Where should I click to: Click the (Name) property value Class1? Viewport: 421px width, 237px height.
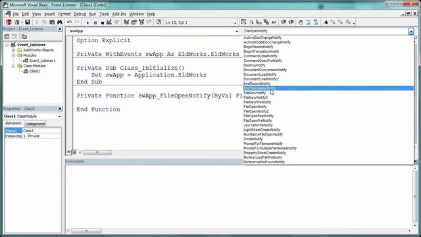point(41,131)
